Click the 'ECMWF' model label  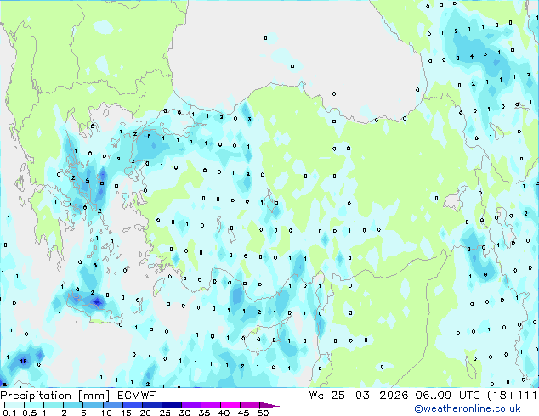136,396
